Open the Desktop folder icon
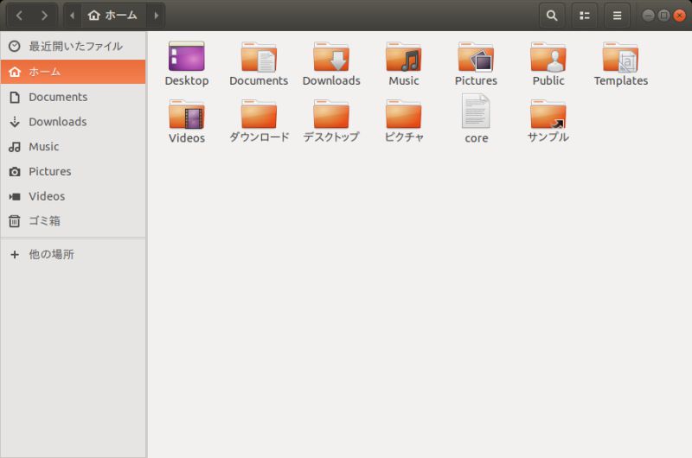 click(186, 57)
